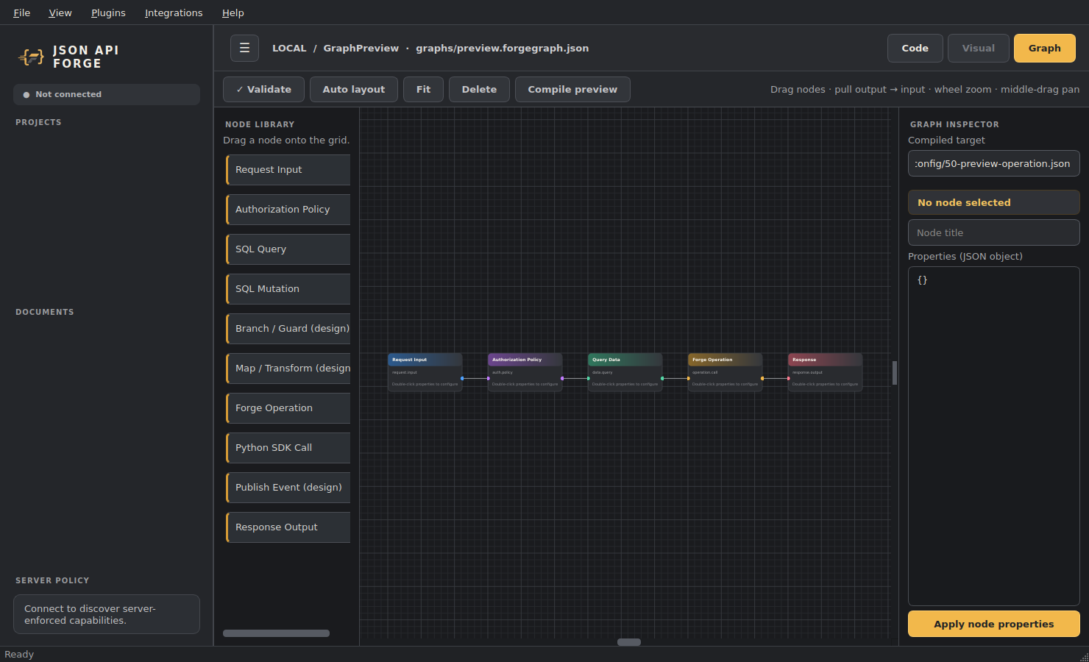Pick Request Input from node library
This screenshot has width=1089, height=662.
[288, 170]
